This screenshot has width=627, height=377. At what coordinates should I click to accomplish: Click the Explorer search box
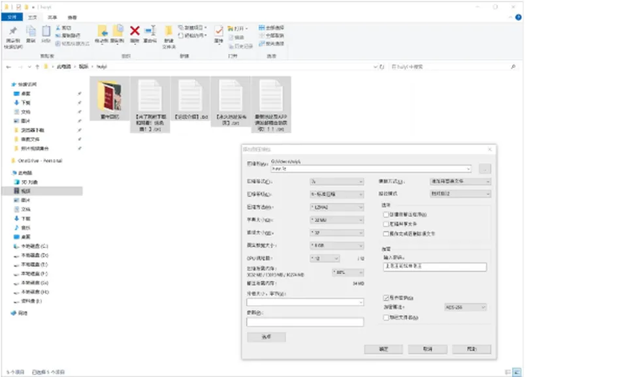click(453, 67)
